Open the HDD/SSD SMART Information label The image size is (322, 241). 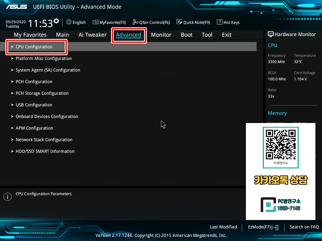coord(45,151)
